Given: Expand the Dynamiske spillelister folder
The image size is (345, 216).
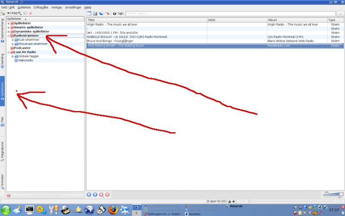Looking at the screenshot, I should coord(9,32).
